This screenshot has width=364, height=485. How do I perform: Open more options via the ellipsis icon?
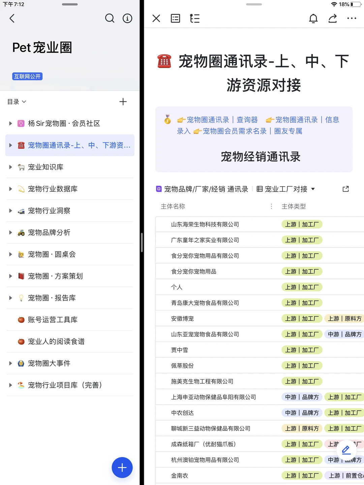352,19
